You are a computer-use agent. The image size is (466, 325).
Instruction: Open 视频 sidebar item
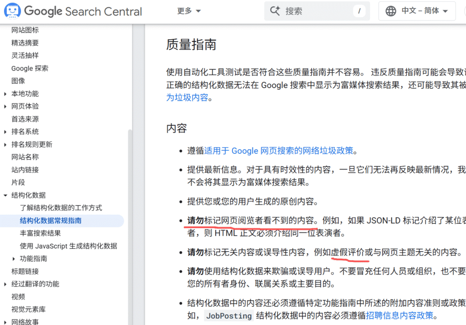coord(18,297)
